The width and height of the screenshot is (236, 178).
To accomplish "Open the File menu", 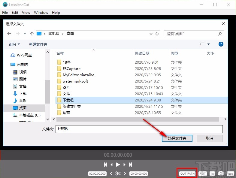I will [x=5, y=13].
